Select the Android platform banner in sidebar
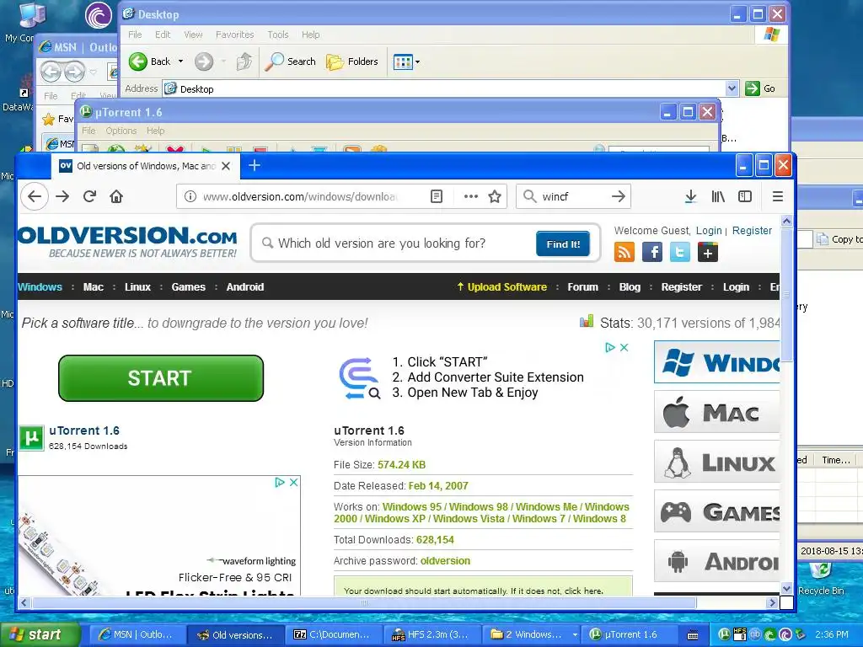 716,561
